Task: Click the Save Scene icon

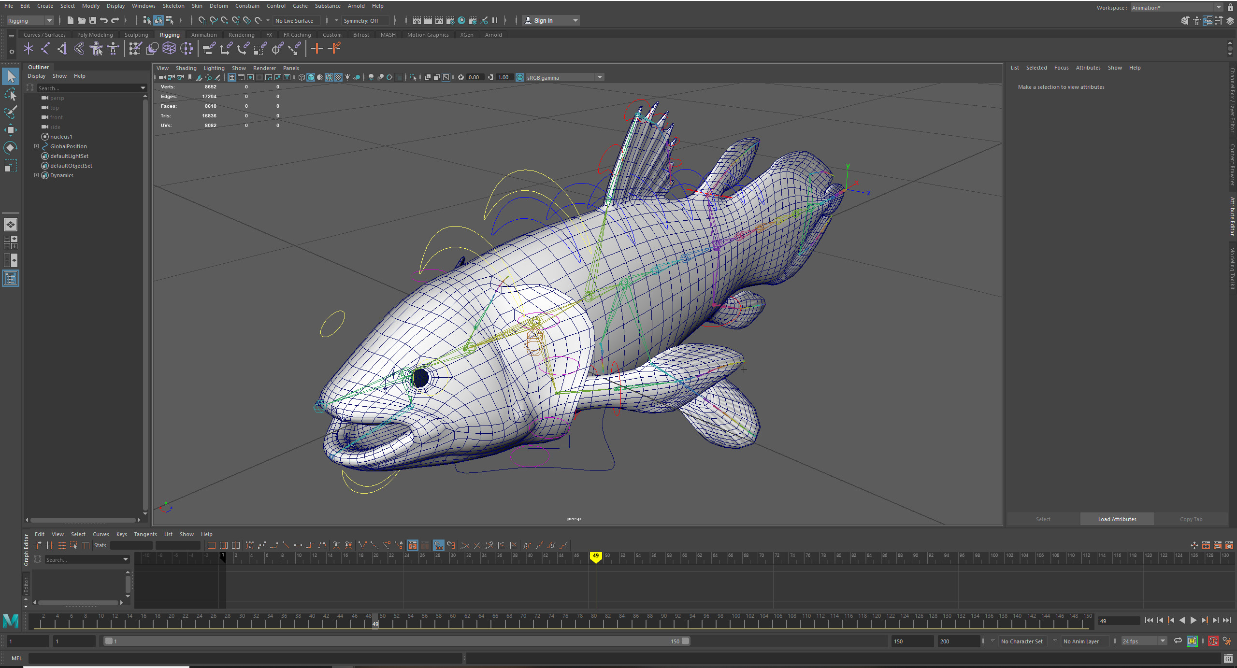Action: coord(92,20)
